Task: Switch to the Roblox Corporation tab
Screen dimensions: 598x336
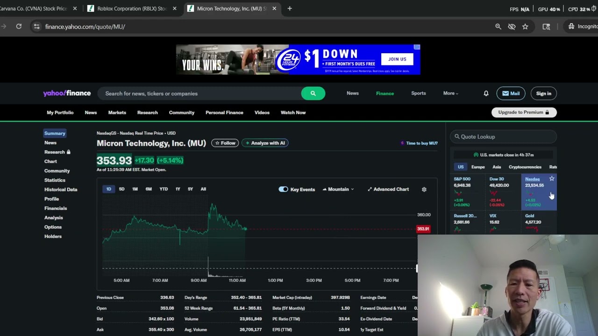Action: point(132,8)
